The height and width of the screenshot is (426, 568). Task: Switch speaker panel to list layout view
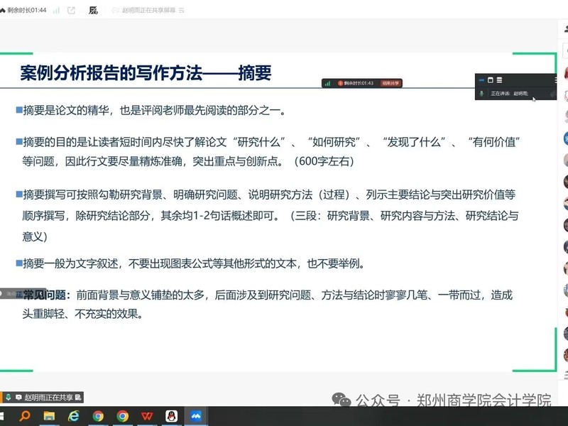(499, 80)
